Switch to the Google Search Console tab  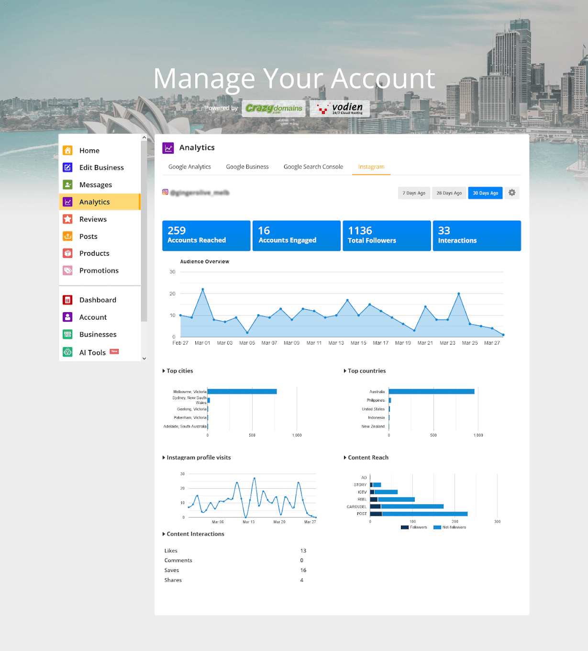coord(313,167)
